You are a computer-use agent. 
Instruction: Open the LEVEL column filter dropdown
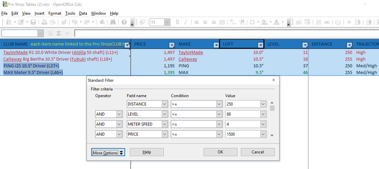[x=305, y=45]
